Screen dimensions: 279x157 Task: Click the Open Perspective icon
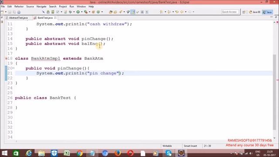(244, 12)
